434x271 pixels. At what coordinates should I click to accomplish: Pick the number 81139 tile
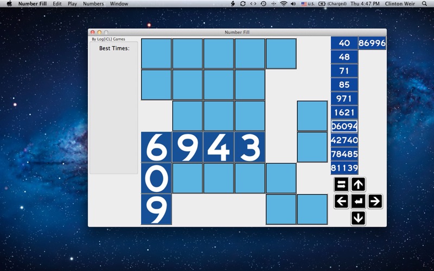pyautogui.click(x=344, y=168)
